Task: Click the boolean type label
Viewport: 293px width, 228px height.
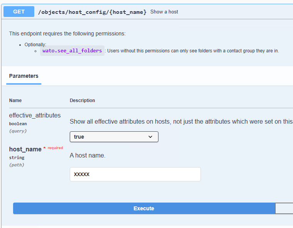Action: click(x=18, y=124)
